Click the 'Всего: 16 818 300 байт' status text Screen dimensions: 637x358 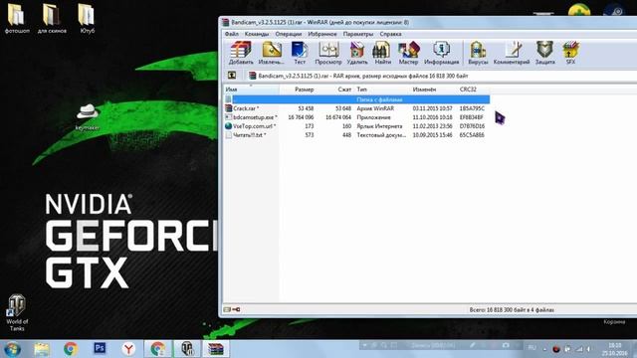(512, 309)
